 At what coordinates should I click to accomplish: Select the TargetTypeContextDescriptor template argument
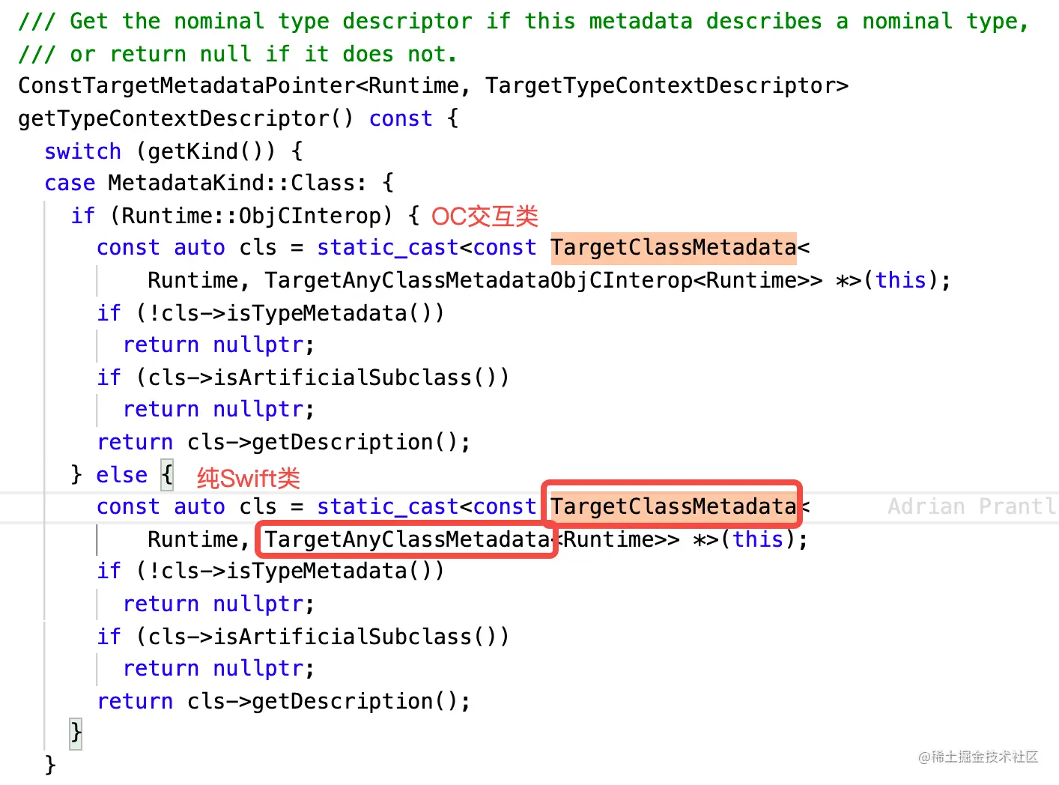[661, 85]
